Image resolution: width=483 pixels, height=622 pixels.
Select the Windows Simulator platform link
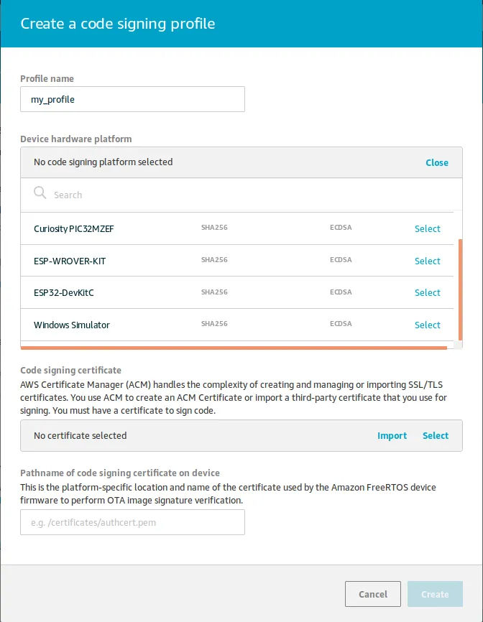pyautogui.click(x=427, y=325)
